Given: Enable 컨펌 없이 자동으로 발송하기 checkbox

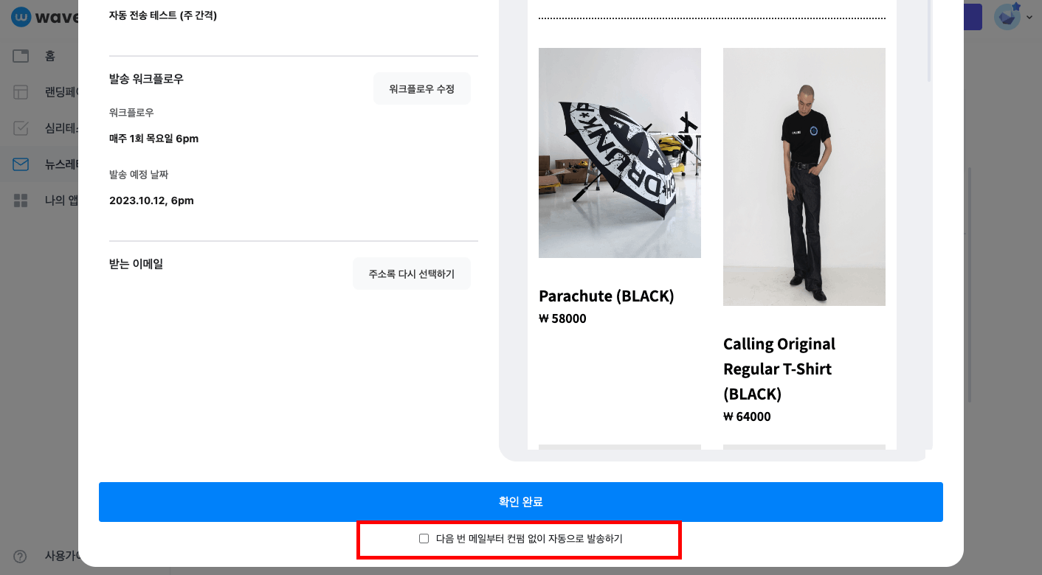Looking at the screenshot, I should point(424,539).
